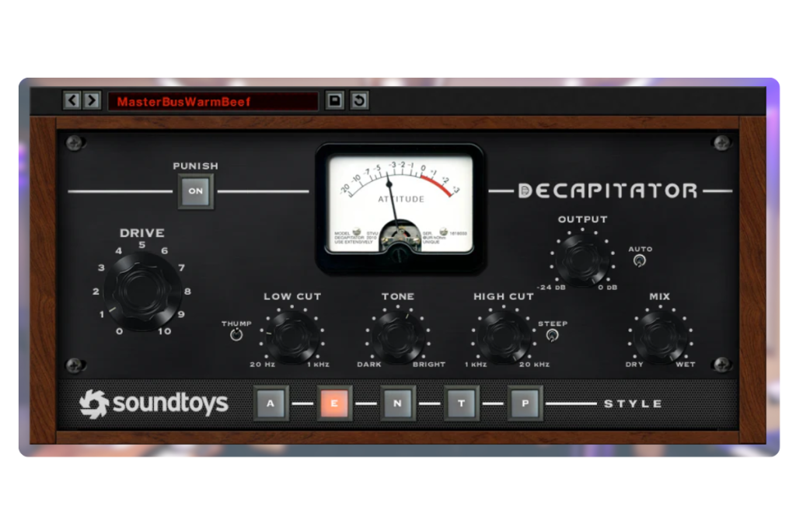Select the E saturation style
The height and width of the screenshot is (531, 796).
point(334,403)
